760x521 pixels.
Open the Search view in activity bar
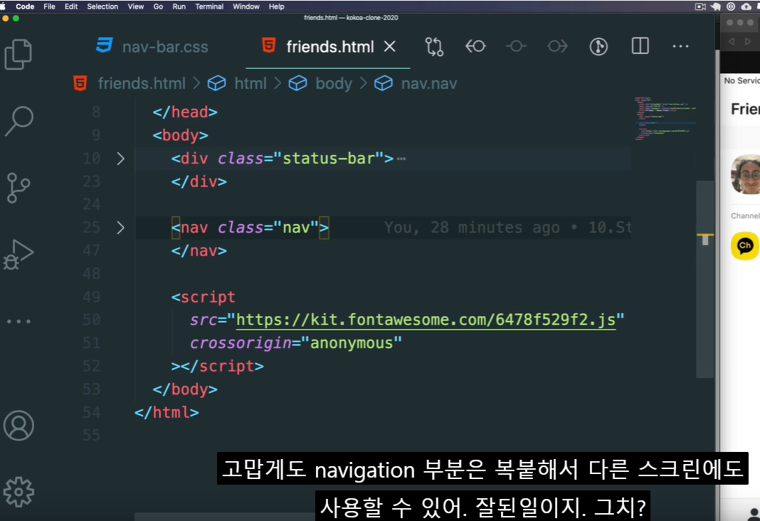19,121
